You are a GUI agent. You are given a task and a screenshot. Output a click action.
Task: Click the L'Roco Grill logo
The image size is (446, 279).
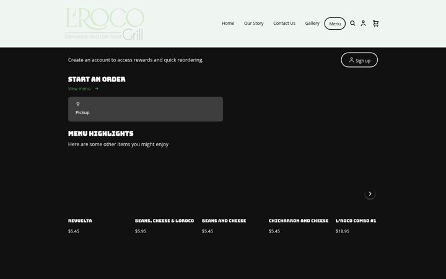105,24
